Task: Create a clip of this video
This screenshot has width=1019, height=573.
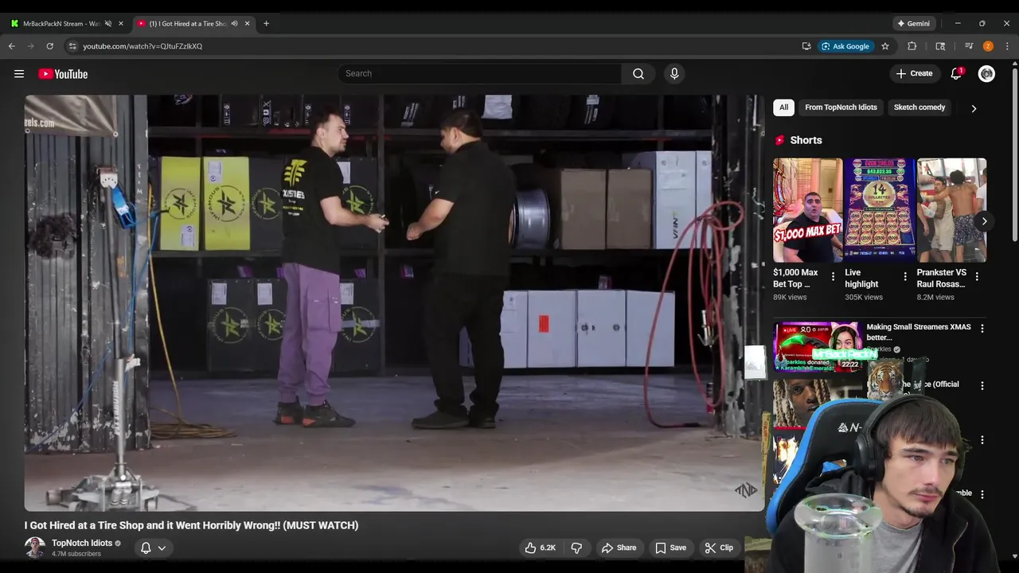Action: point(719,548)
